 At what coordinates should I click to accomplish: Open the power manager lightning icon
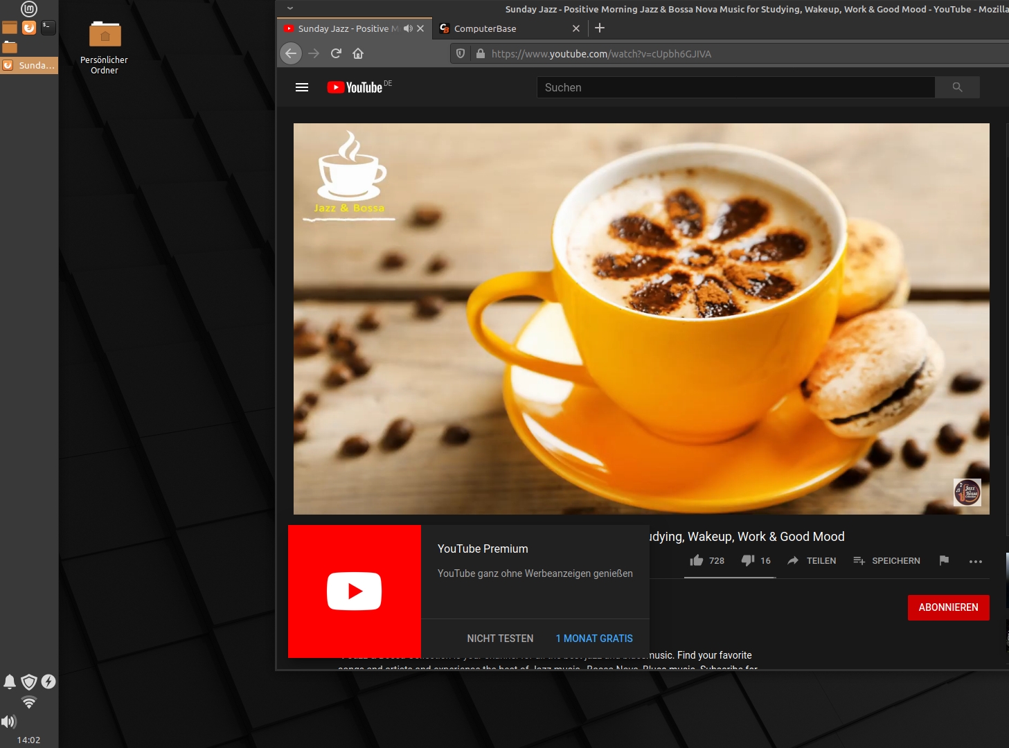(x=48, y=682)
